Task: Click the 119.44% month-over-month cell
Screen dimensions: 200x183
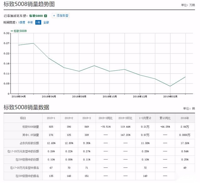Action: (126, 127)
